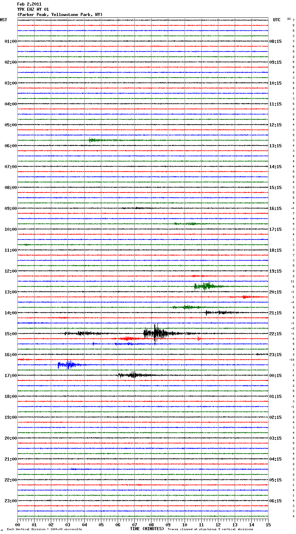This screenshot has height=534, width=296.
Task: Click the Parker Peak, Yellowstone Park location title
Action: (x=60, y=15)
